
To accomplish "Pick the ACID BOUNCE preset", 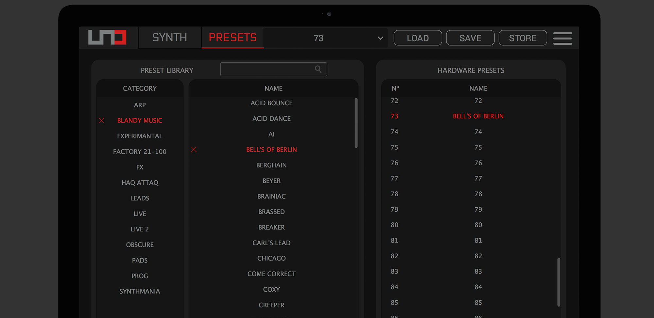I will click(271, 103).
